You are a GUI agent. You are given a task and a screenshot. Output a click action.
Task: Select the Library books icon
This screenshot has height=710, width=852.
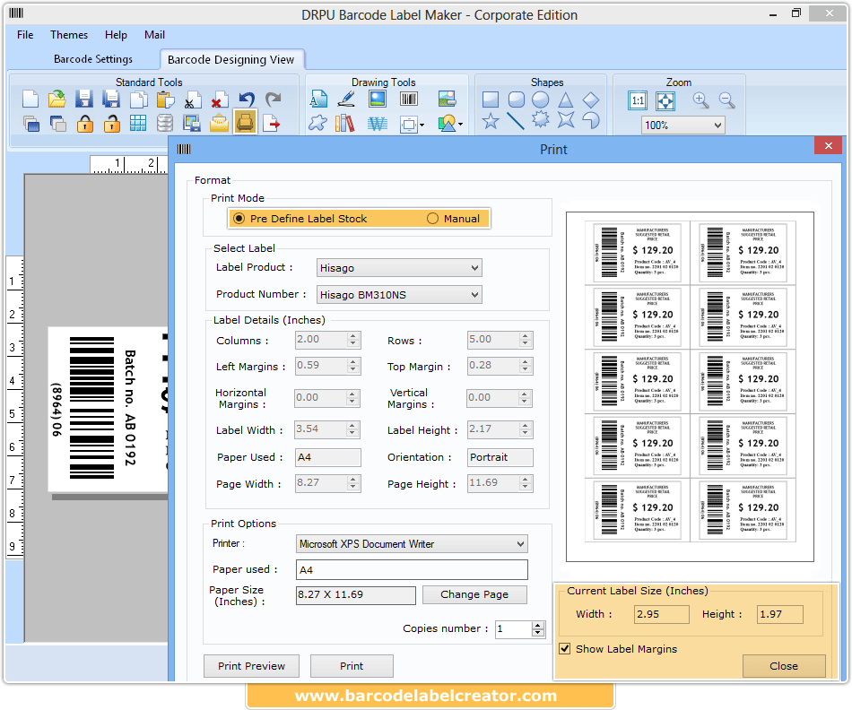345,124
